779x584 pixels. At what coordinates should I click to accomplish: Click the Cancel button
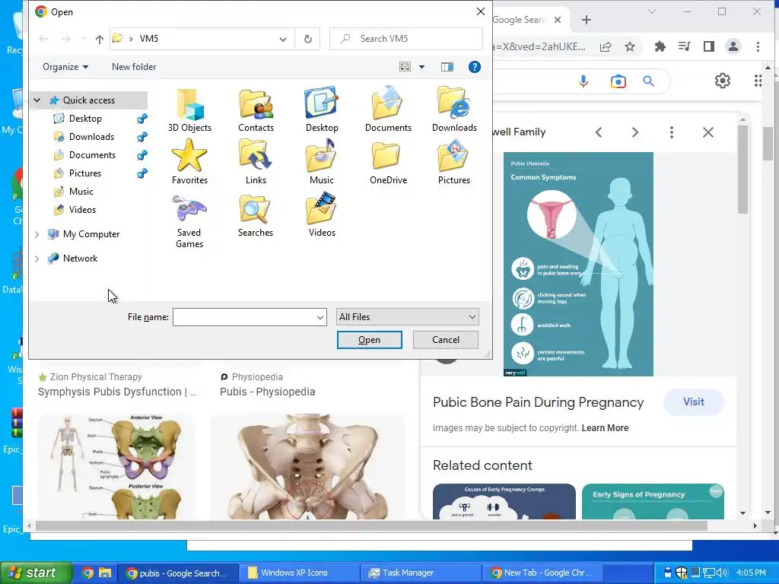point(446,340)
